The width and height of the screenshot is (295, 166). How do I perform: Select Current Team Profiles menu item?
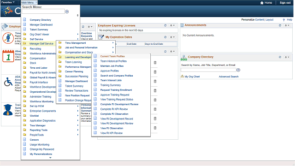tap(112, 56)
